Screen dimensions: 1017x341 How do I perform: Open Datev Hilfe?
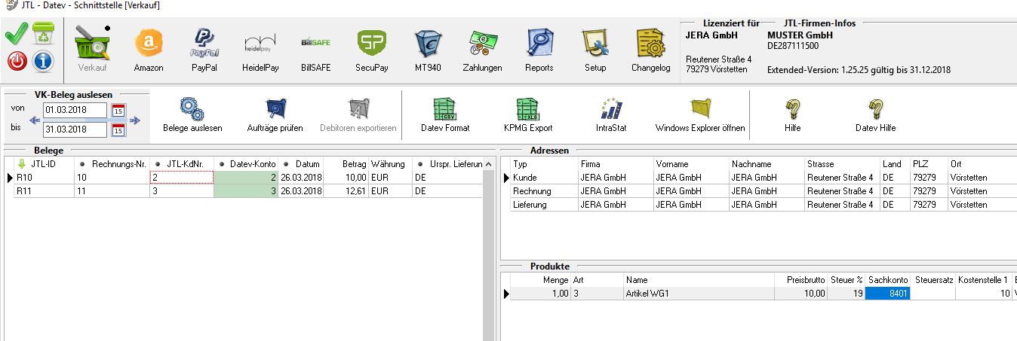(875, 115)
